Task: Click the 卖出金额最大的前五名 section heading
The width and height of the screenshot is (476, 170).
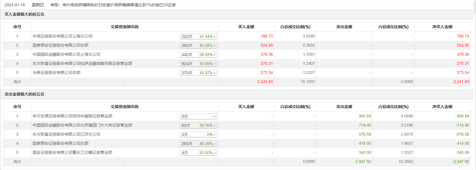Action: click(x=24, y=94)
